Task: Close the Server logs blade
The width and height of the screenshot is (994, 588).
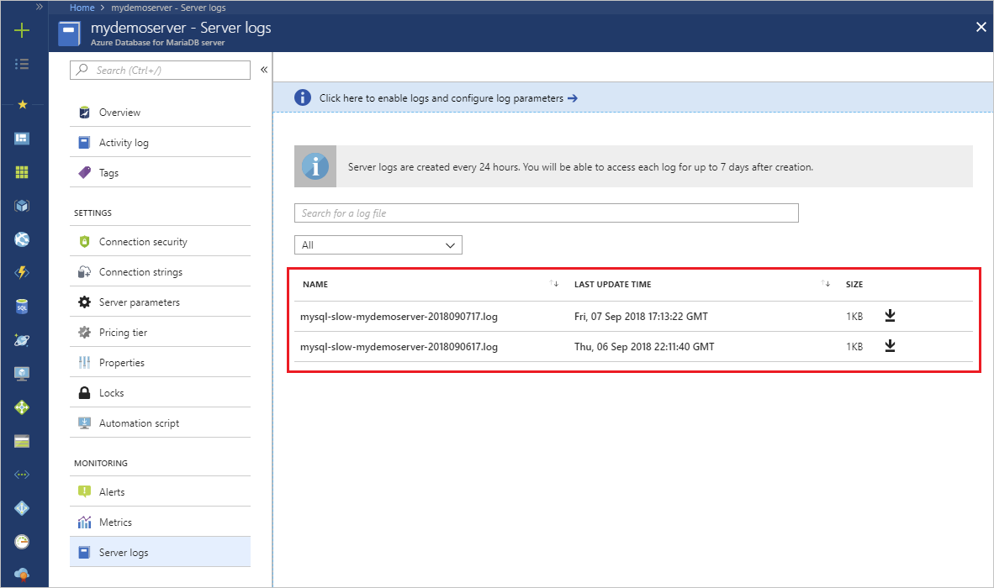Action: coord(981,27)
